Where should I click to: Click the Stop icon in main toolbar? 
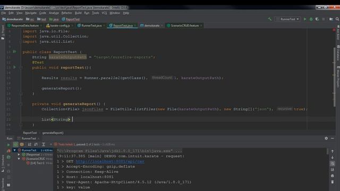(x=324, y=19)
